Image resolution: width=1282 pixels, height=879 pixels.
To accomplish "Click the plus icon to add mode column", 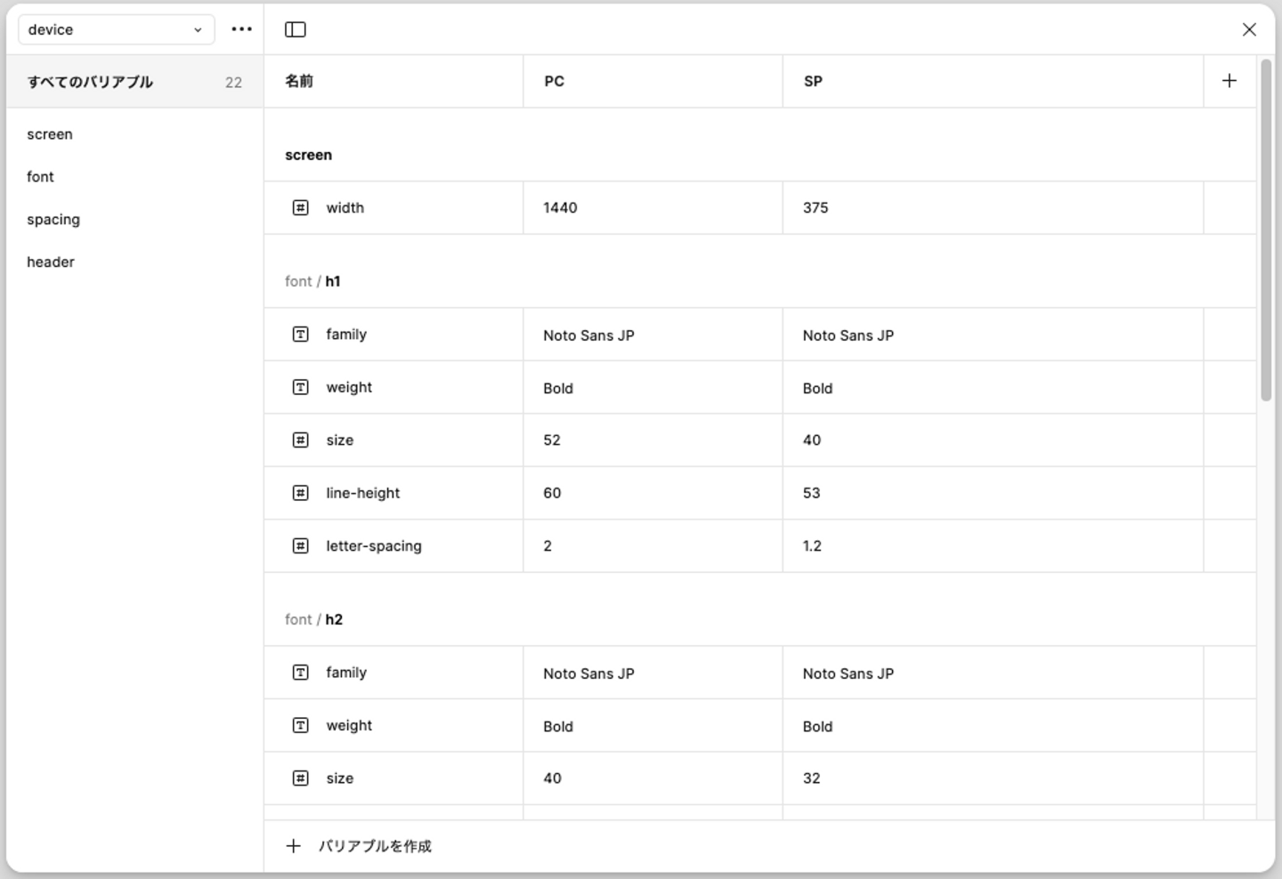I will pos(1229,81).
